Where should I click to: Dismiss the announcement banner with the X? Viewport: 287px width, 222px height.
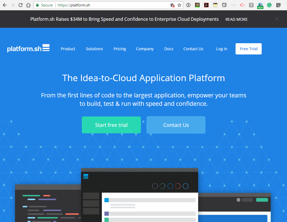pyautogui.click(x=277, y=19)
